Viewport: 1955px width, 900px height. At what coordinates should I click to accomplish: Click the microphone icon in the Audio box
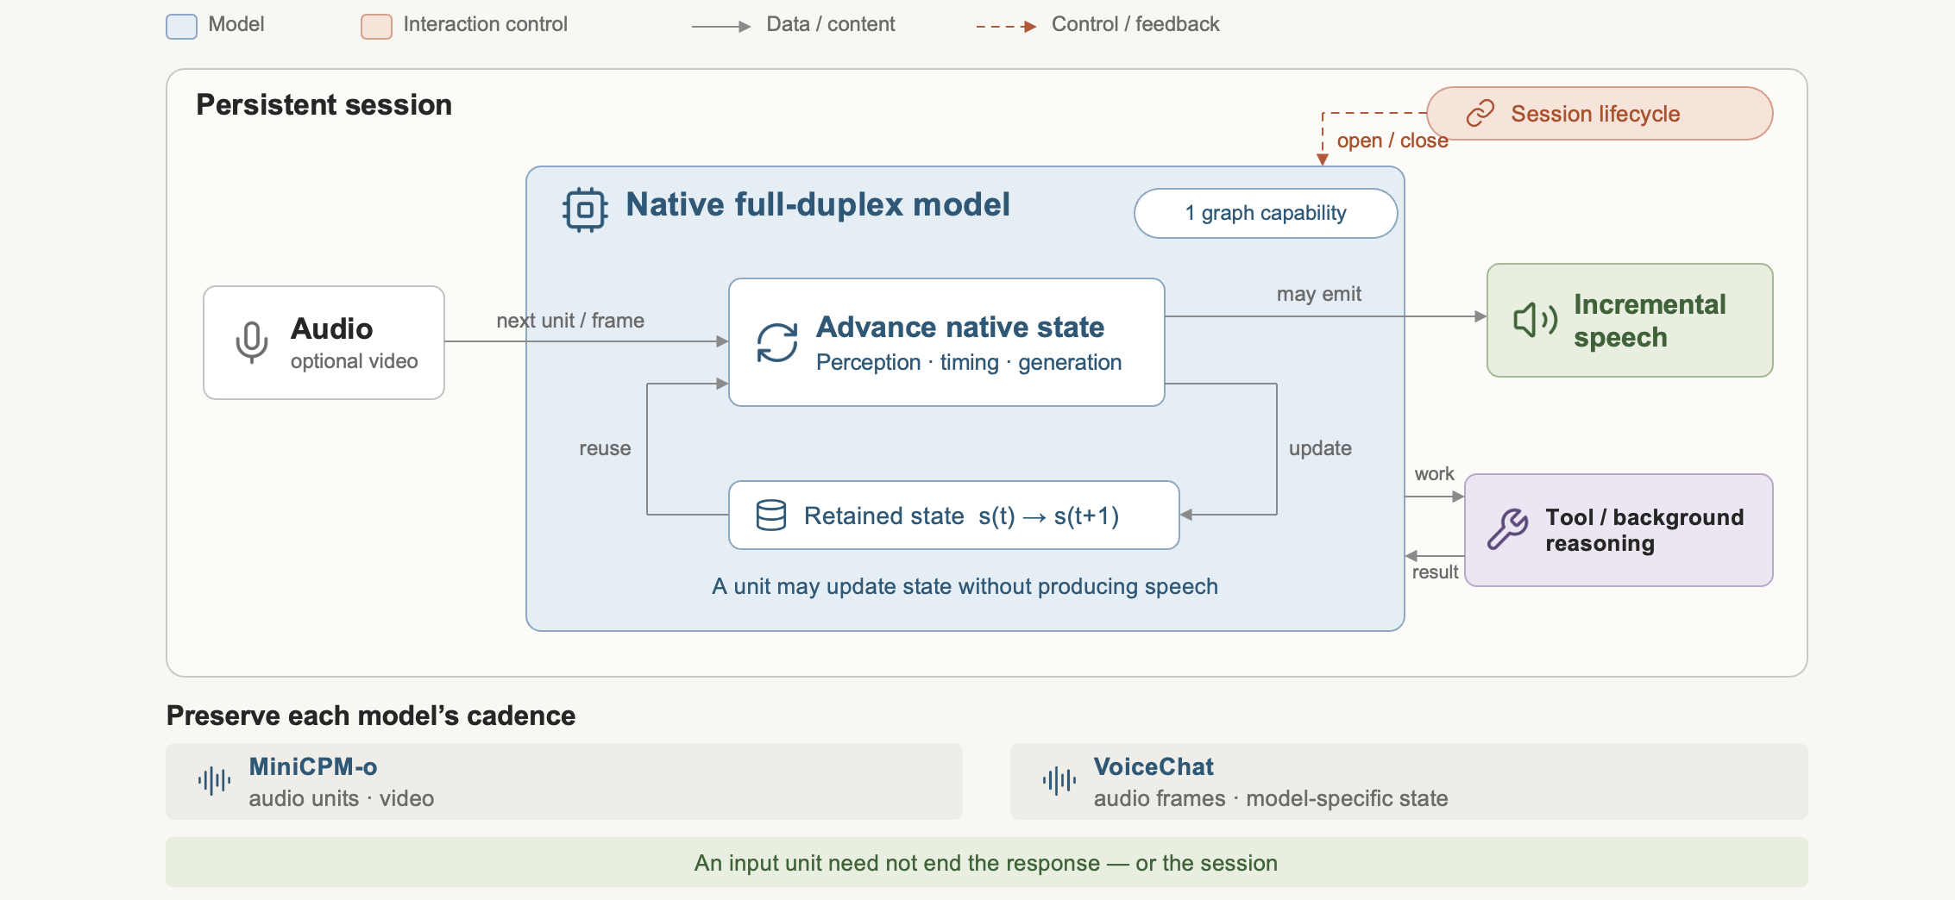[252, 342]
